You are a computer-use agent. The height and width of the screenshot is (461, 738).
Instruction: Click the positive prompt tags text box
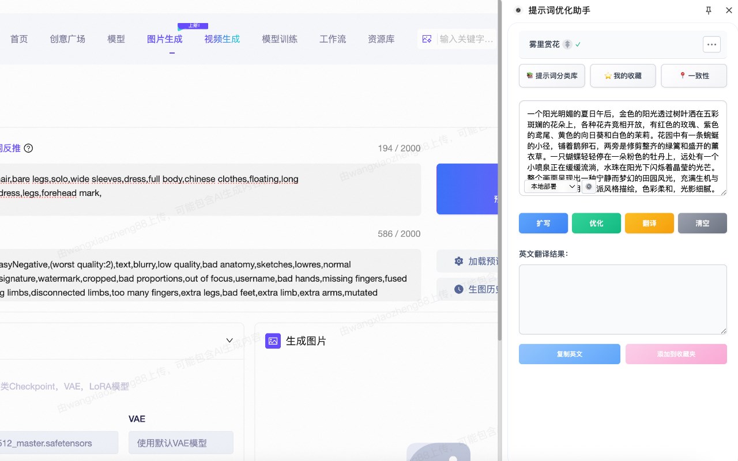(x=210, y=190)
